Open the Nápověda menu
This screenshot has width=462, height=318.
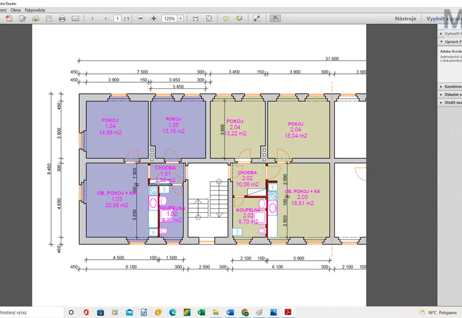(35, 10)
